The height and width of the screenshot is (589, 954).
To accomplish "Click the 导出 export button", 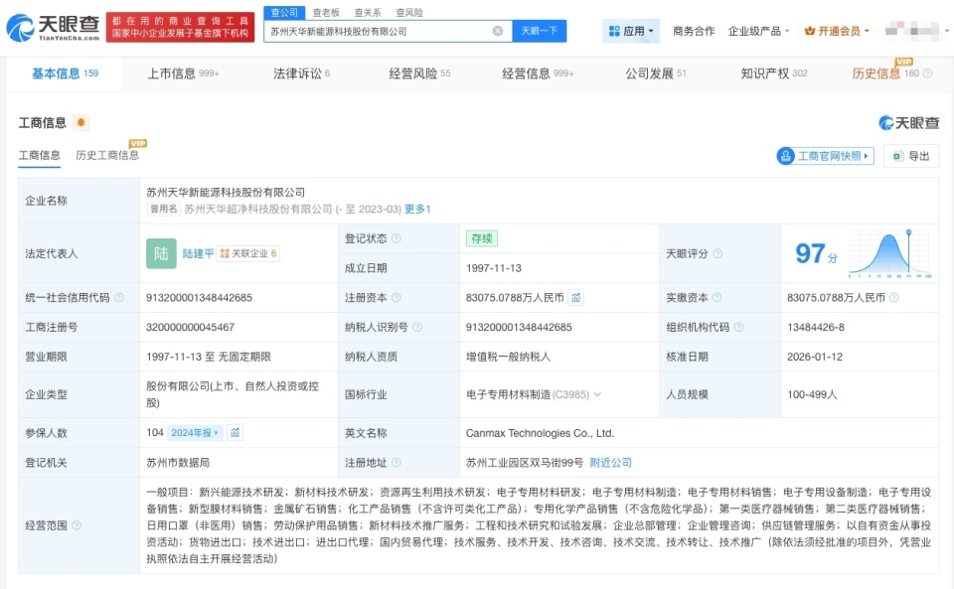I will [x=911, y=156].
